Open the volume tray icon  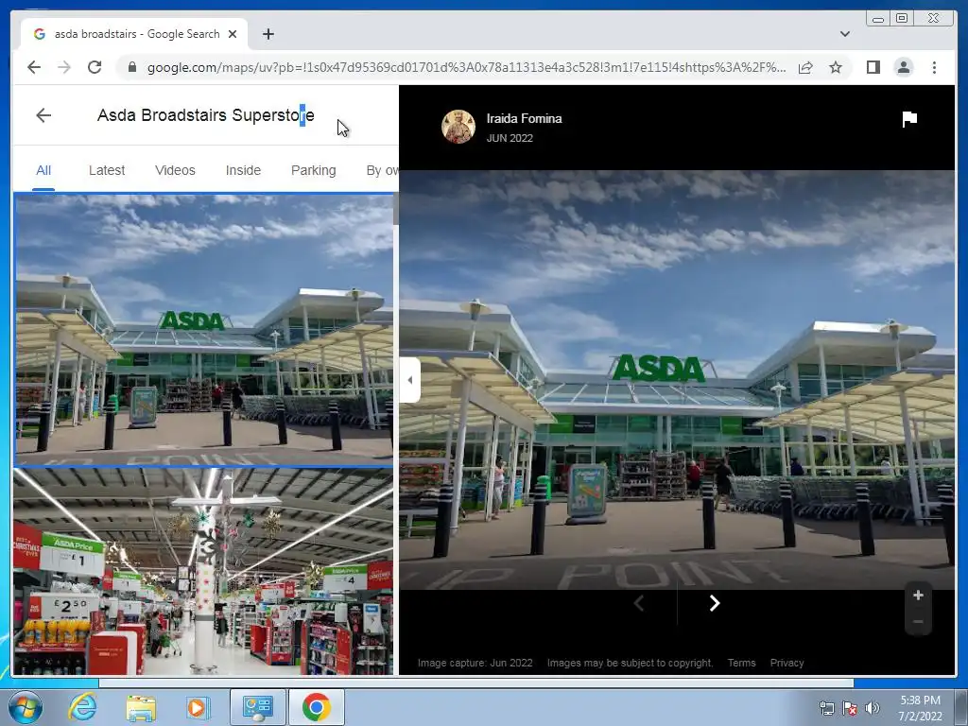click(873, 708)
